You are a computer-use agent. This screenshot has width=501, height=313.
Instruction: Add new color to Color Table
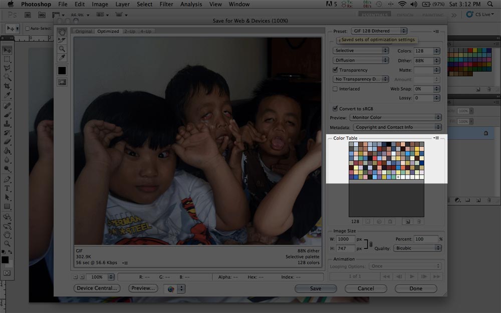407,221
